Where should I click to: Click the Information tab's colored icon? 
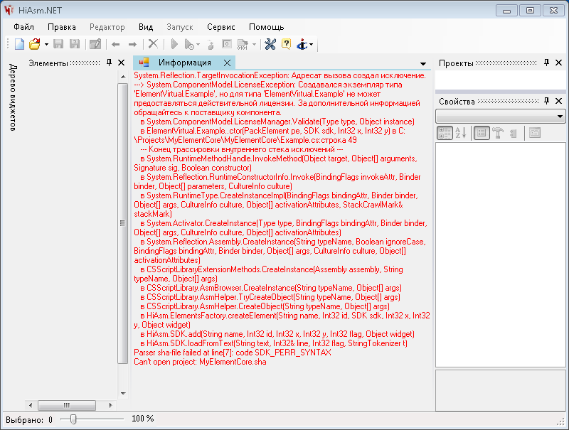point(144,63)
